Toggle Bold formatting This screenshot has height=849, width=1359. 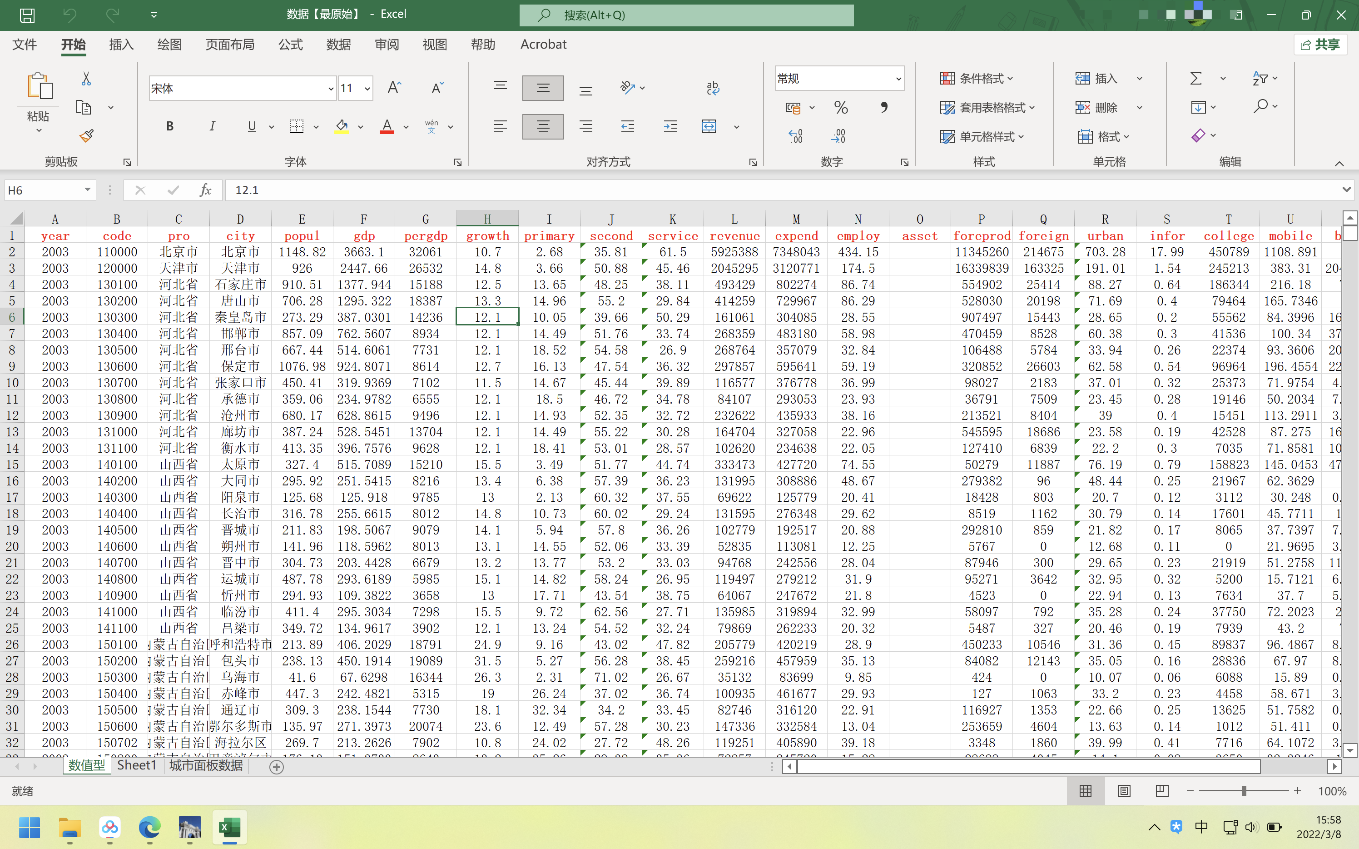pos(169,126)
